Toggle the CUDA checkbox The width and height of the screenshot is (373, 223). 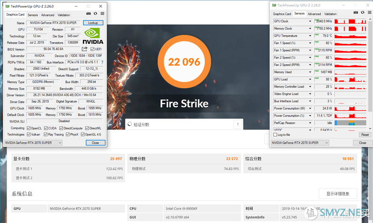tap(46, 128)
